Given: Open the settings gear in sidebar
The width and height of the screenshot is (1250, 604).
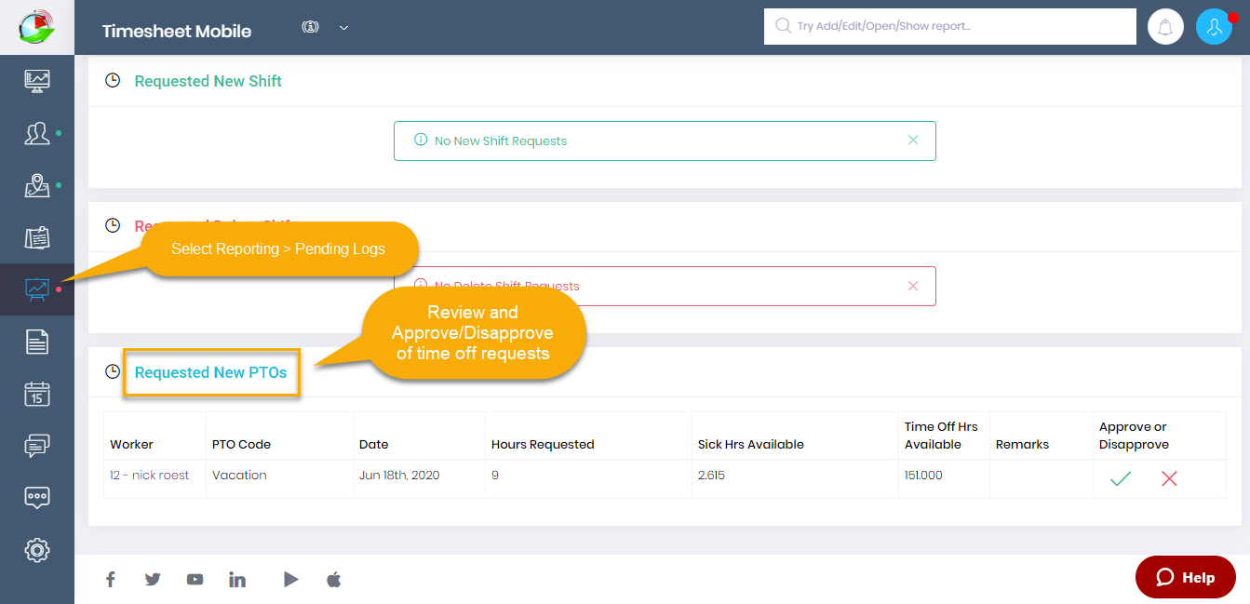Looking at the screenshot, I should pos(37,550).
